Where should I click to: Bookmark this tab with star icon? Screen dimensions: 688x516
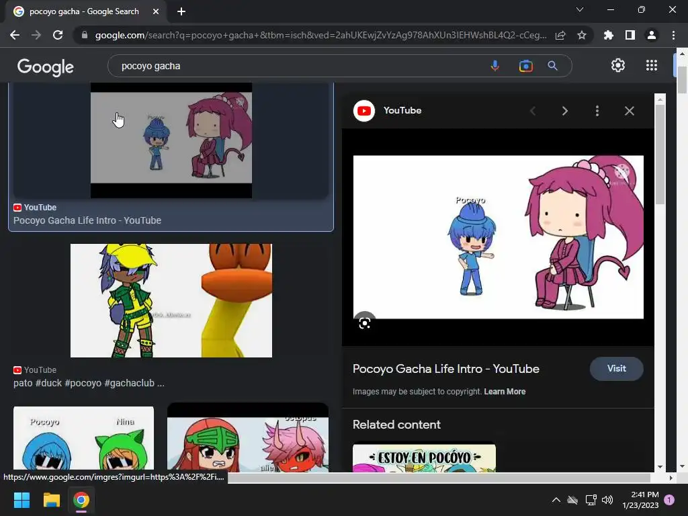coord(582,35)
